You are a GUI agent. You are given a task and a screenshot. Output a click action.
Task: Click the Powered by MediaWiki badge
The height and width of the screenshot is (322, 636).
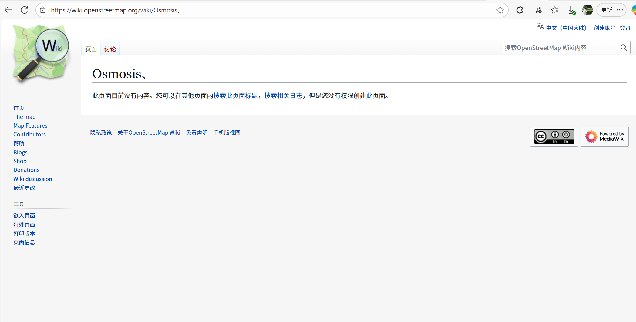pos(604,137)
